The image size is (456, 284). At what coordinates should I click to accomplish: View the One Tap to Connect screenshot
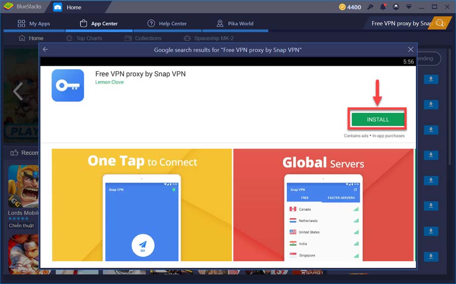pos(142,205)
